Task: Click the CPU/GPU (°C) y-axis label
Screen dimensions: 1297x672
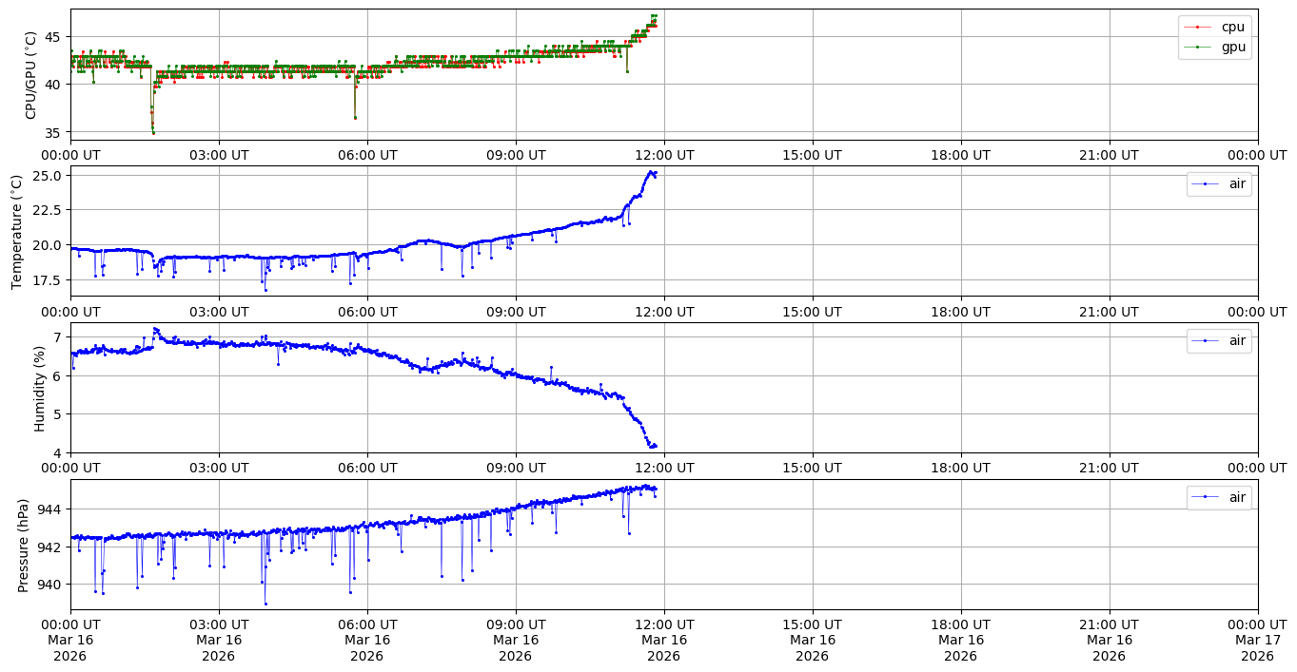Action: click(x=30, y=75)
